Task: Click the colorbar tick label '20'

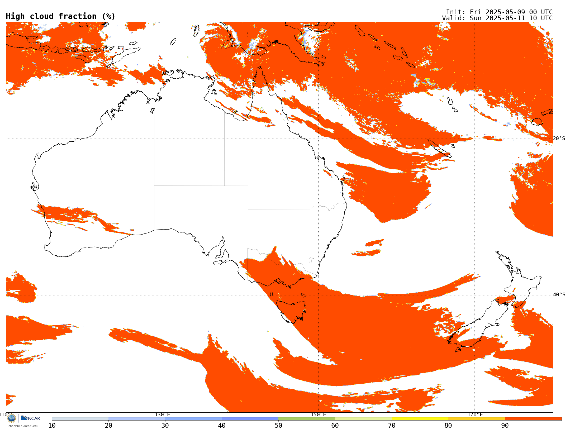Action: coord(108,425)
